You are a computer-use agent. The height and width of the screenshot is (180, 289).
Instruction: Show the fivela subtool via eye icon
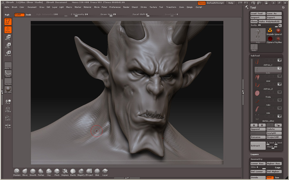(x=280, y=92)
